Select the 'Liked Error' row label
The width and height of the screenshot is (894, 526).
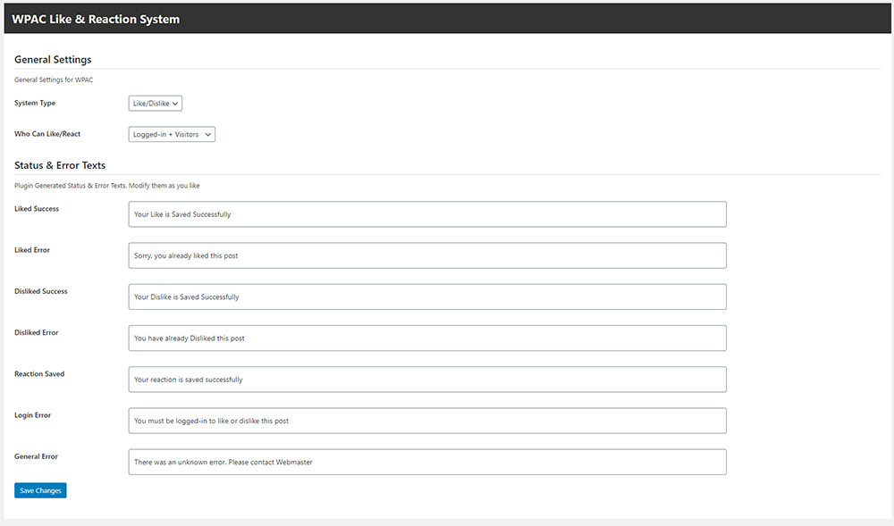pyautogui.click(x=32, y=250)
